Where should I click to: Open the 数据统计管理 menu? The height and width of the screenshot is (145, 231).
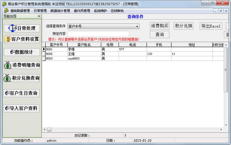[x=60, y=11]
